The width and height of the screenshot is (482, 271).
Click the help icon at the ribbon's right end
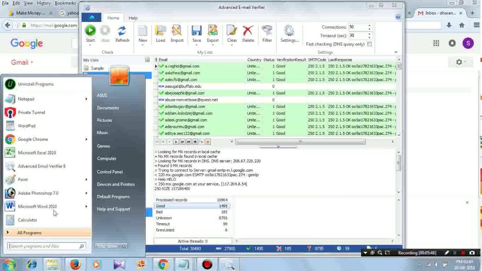[x=398, y=17]
